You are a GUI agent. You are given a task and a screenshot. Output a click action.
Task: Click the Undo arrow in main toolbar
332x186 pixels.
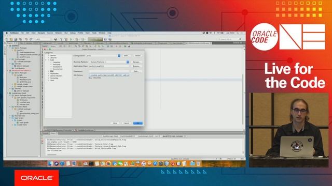[26, 39]
